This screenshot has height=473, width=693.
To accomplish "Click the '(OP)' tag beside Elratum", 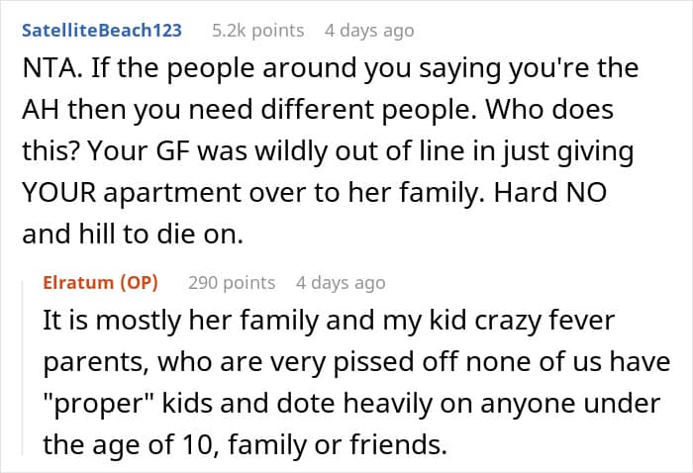I will tap(139, 282).
